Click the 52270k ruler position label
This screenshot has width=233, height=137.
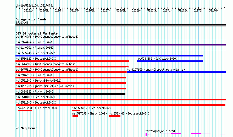point(152,10)
